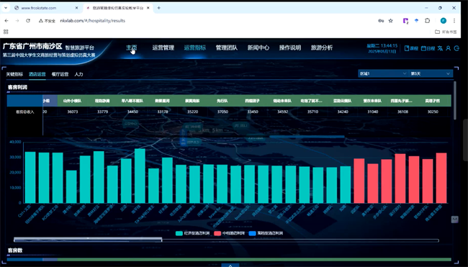Open the user profile icon in header

[448, 48]
